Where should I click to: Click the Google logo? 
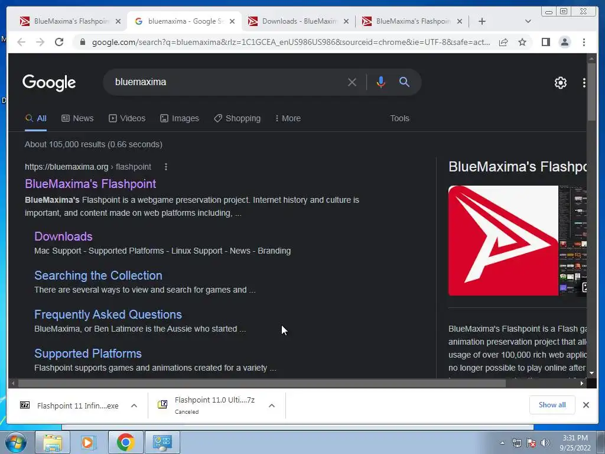[x=49, y=83]
